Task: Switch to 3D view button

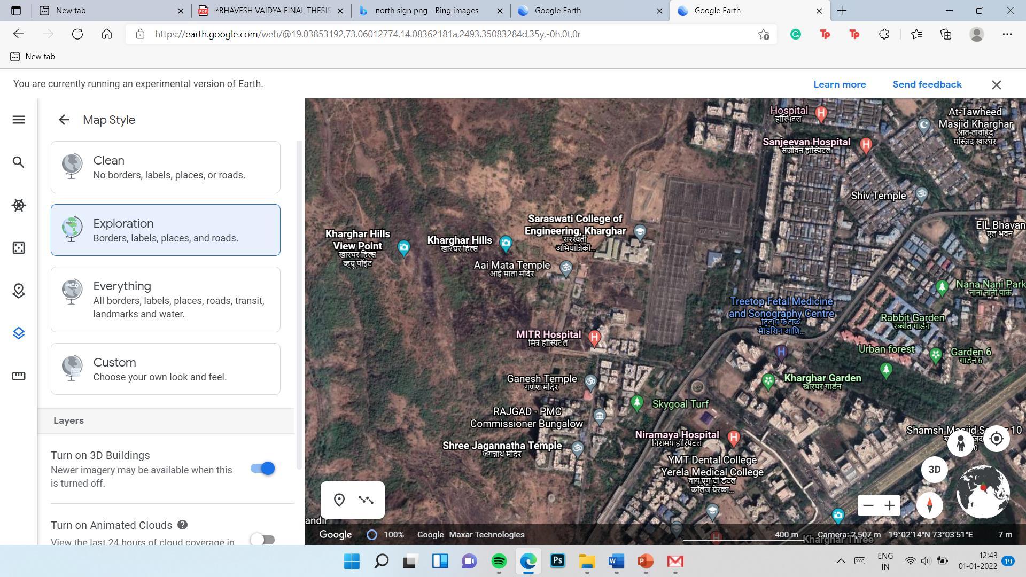Action: click(x=934, y=470)
